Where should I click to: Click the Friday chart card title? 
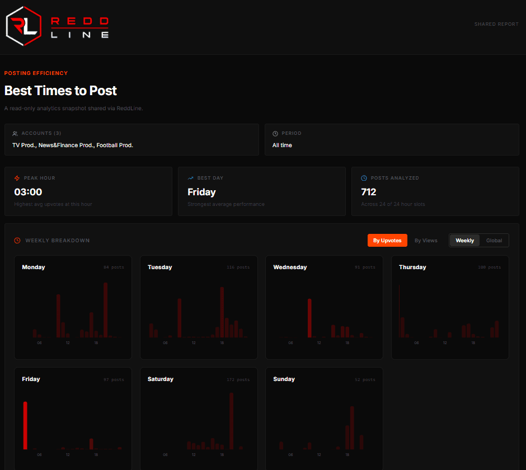31,379
